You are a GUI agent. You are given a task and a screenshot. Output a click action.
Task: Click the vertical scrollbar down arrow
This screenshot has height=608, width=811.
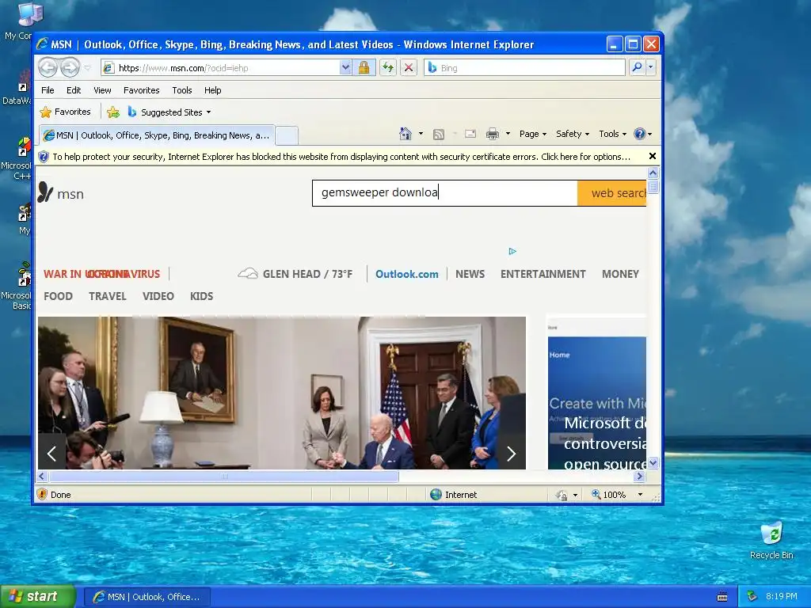tap(653, 462)
